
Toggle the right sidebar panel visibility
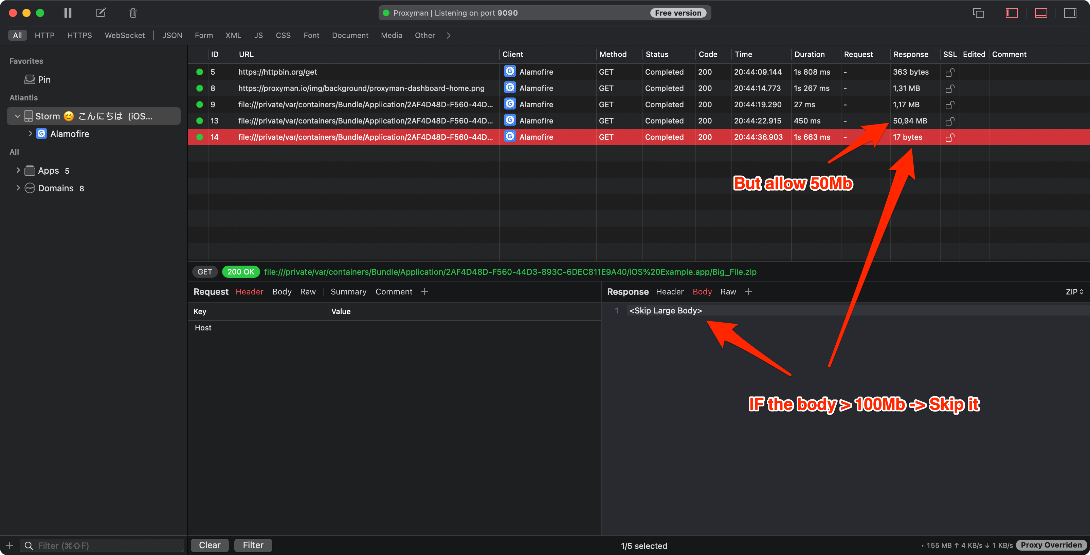[x=1070, y=13]
